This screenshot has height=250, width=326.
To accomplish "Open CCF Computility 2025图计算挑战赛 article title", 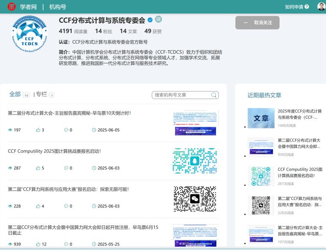I will coord(54,151).
